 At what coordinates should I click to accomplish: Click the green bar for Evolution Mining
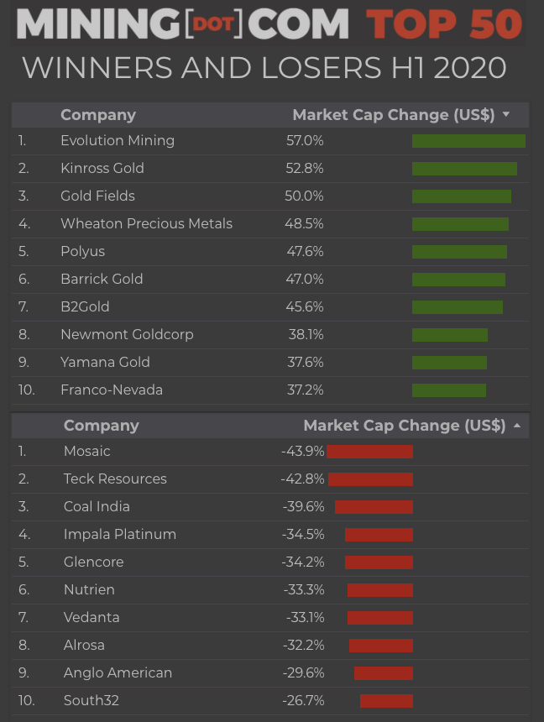click(468, 141)
